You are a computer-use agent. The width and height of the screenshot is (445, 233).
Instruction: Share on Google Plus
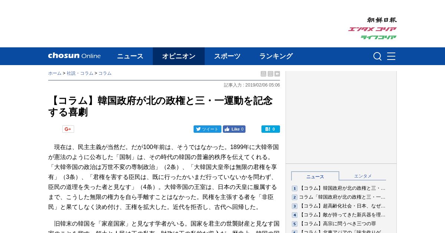point(68,129)
